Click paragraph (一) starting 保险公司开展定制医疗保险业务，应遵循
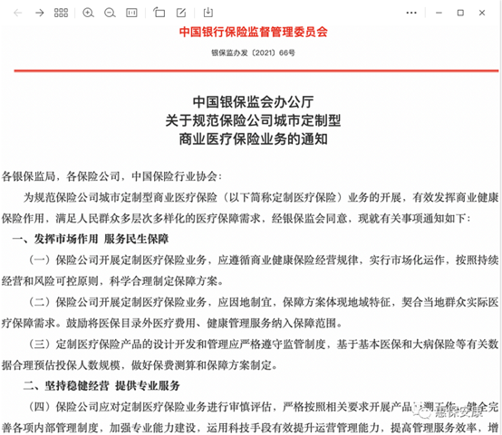502x435 pixels. click(264, 260)
